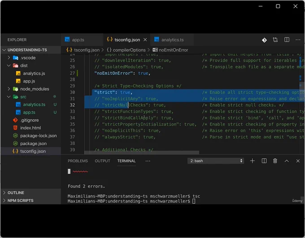Viewport: 305px width, 238px height.
Task: Expand the .vscode folder
Action: [9, 57]
